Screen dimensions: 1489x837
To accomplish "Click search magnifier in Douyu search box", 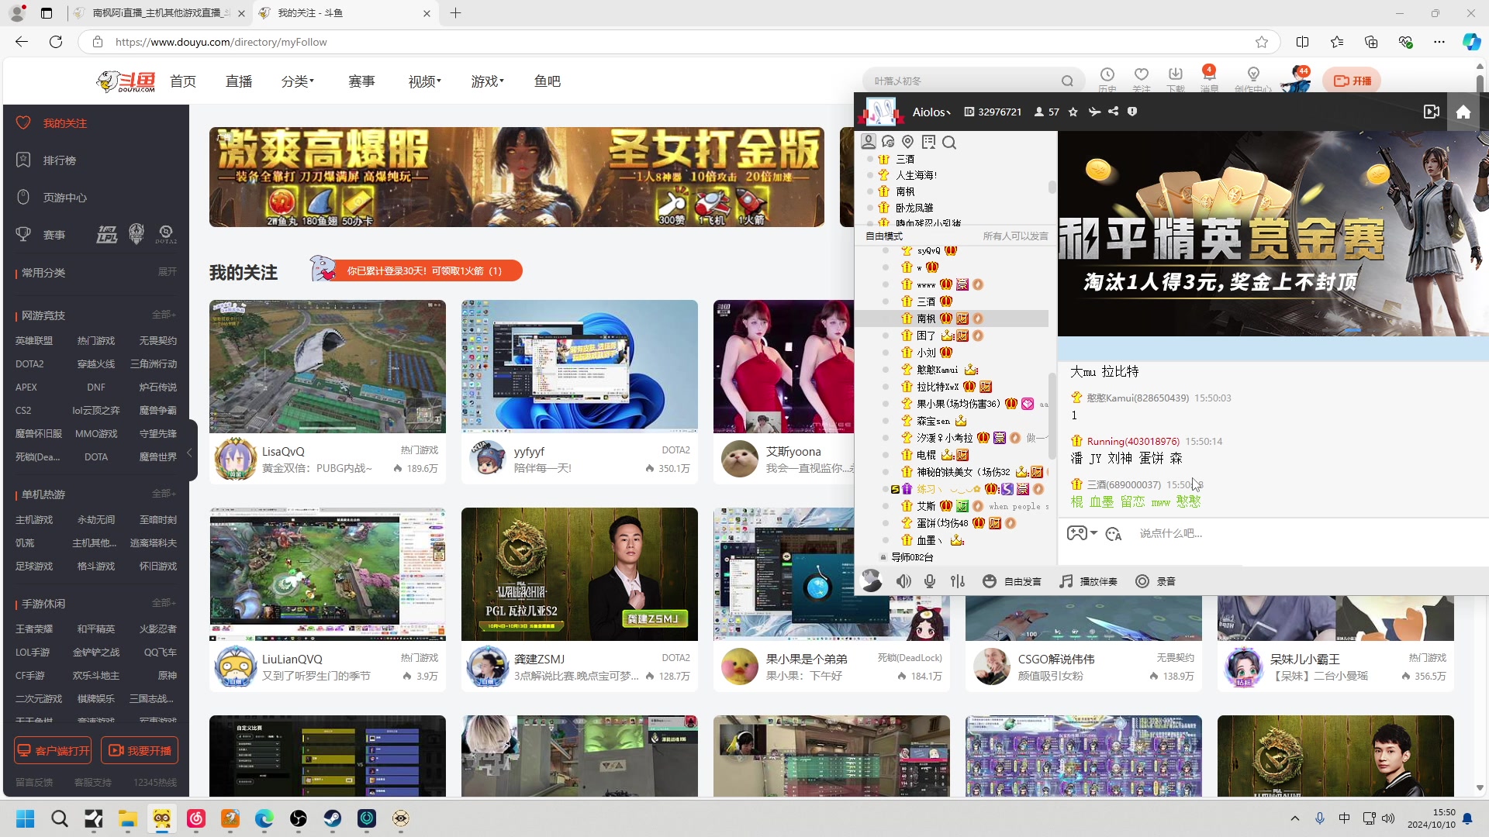I will pos(1068,81).
